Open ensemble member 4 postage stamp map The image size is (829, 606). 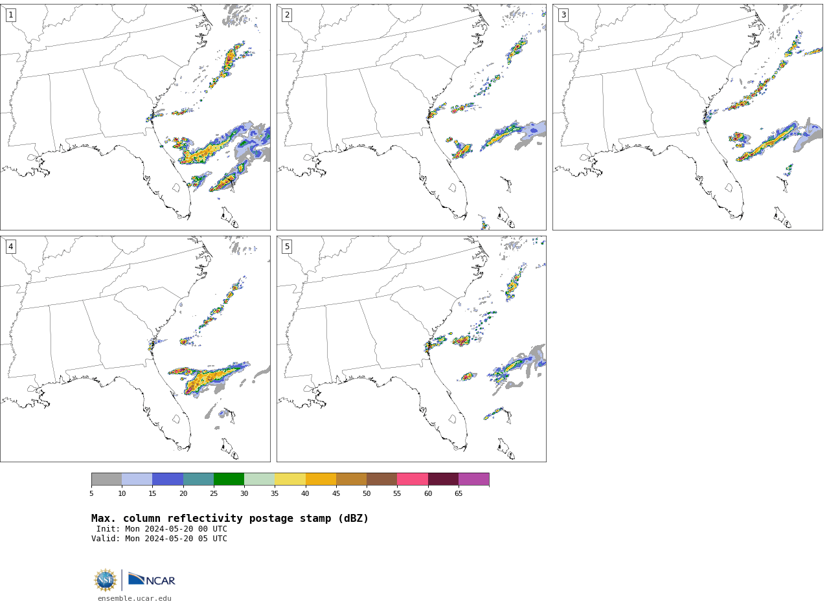coord(135,349)
